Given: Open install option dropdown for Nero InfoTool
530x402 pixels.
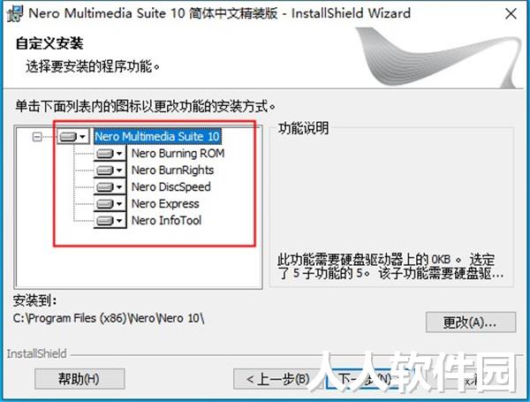Looking at the screenshot, I should (x=110, y=221).
